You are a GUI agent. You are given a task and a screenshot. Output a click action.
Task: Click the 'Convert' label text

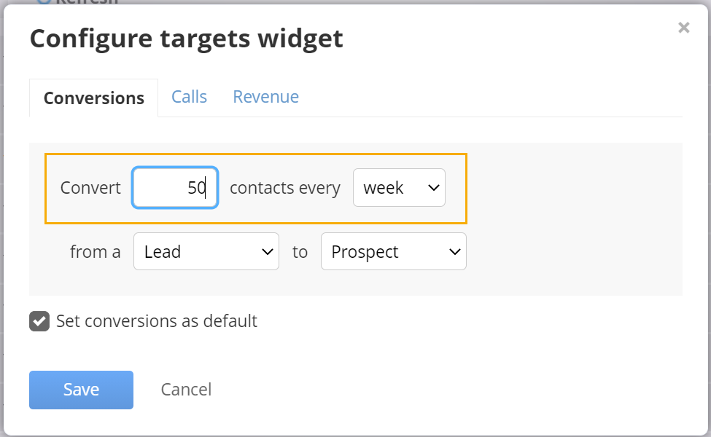90,187
